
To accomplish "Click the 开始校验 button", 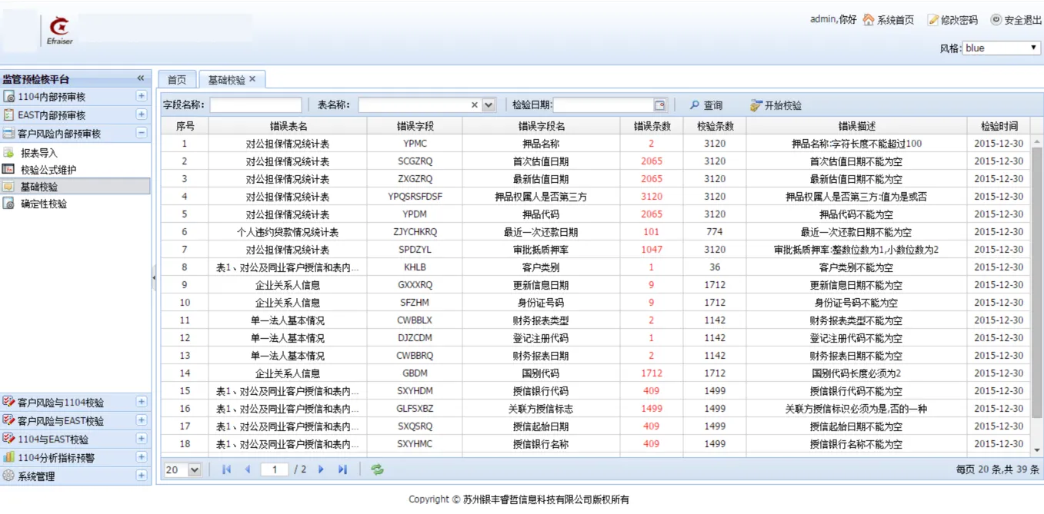I will pyautogui.click(x=775, y=105).
